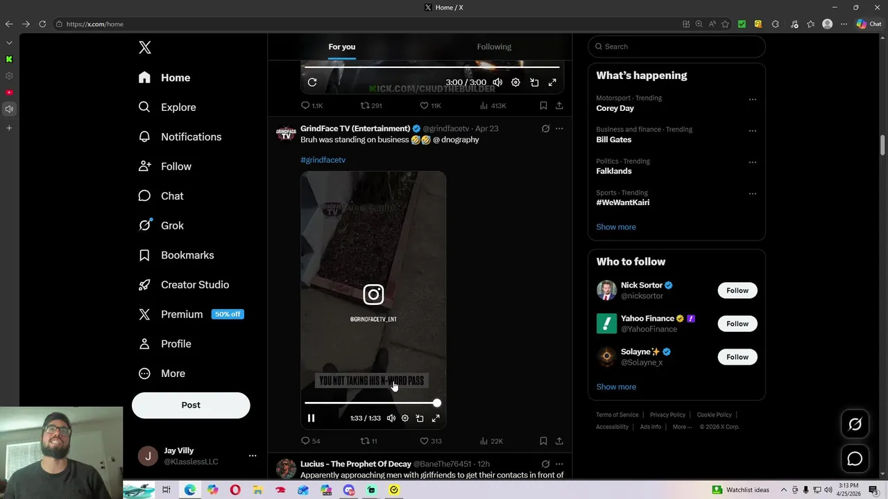Follow Solayne
This screenshot has height=499, width=888.
tap(737, 357)
